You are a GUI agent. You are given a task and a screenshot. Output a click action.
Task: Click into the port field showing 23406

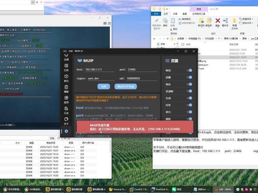(143, 69)
